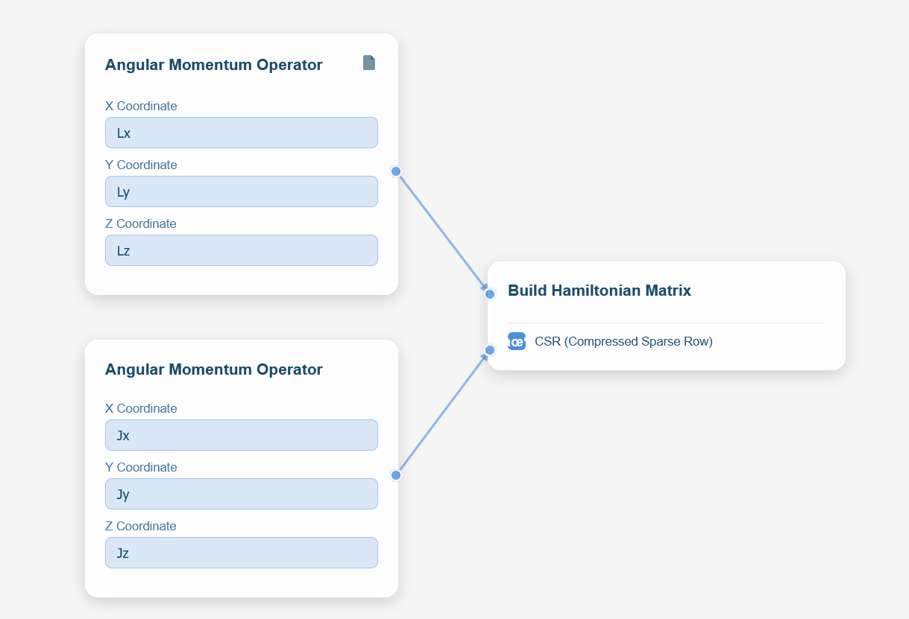Edit the Lz input field
This screenshot has width=909, height=619.
coord(241,250)
